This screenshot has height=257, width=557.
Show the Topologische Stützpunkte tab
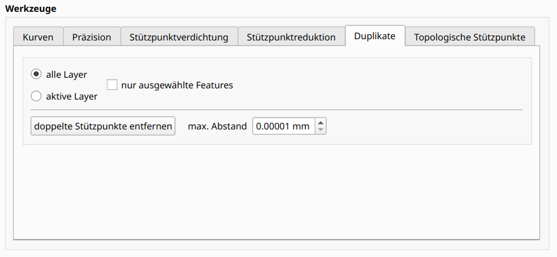(470, 37)
